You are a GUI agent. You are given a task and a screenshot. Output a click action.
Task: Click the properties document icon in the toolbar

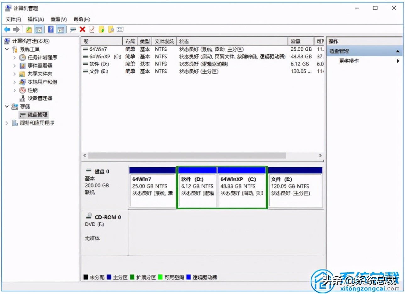pyautogui.click(x=92, y=29)
